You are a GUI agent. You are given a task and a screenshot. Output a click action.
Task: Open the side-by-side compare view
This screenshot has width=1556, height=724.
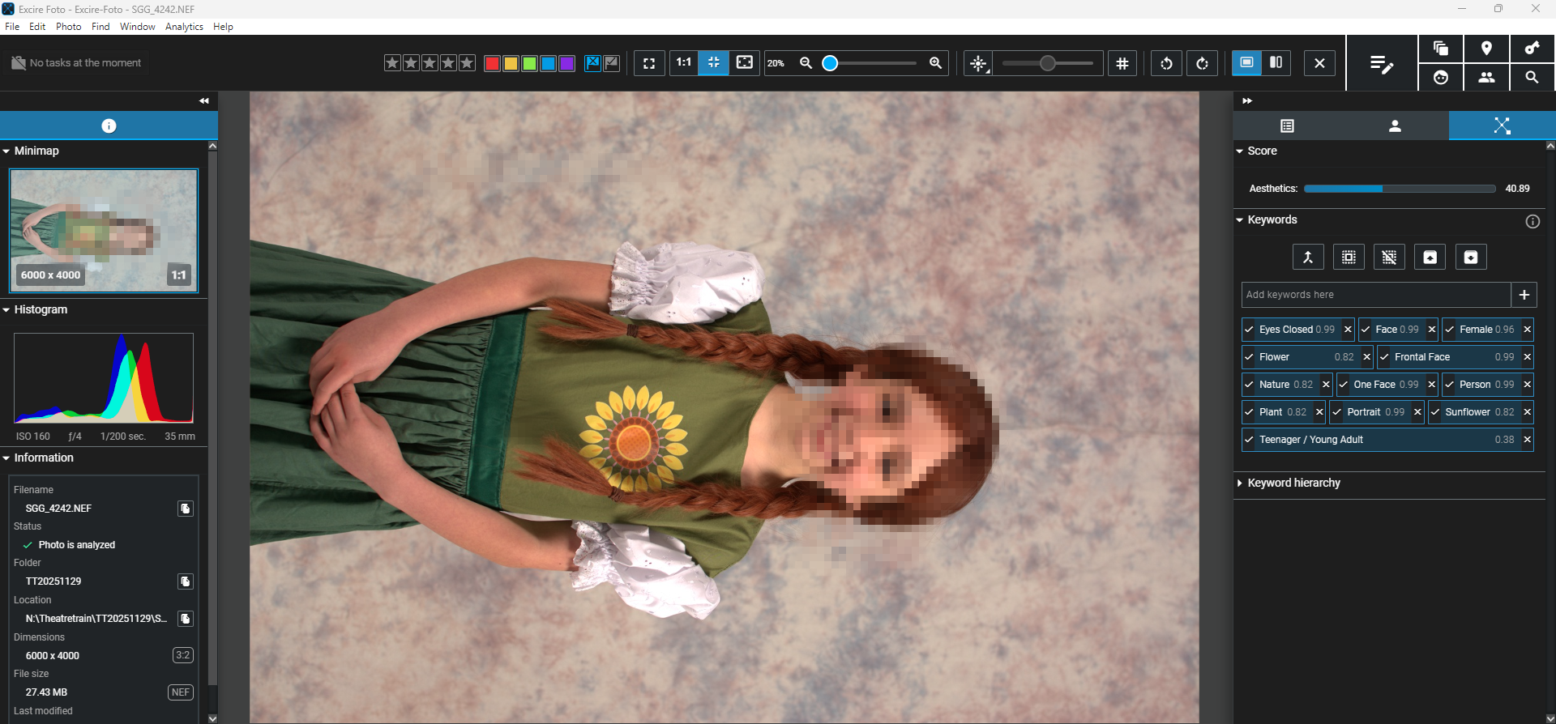(1276, 62)
